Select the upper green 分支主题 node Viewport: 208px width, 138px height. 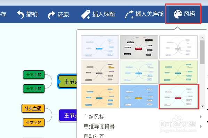tap(34, 75)
